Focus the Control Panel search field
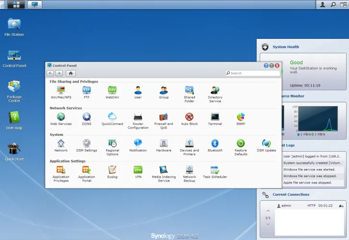Viewport: 349px width, 240px height. click(x=253, y=73)
